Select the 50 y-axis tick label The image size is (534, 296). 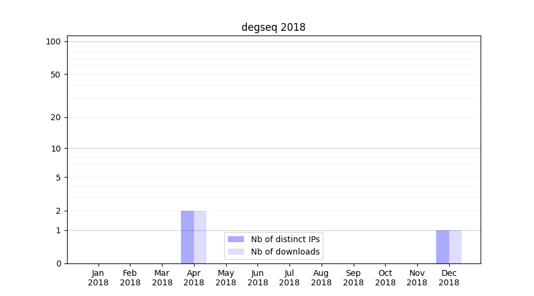(x=56, y=75)
